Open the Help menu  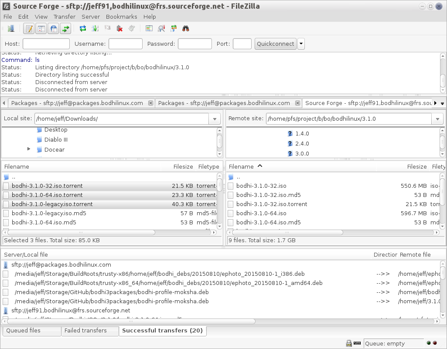coord(150,17)
